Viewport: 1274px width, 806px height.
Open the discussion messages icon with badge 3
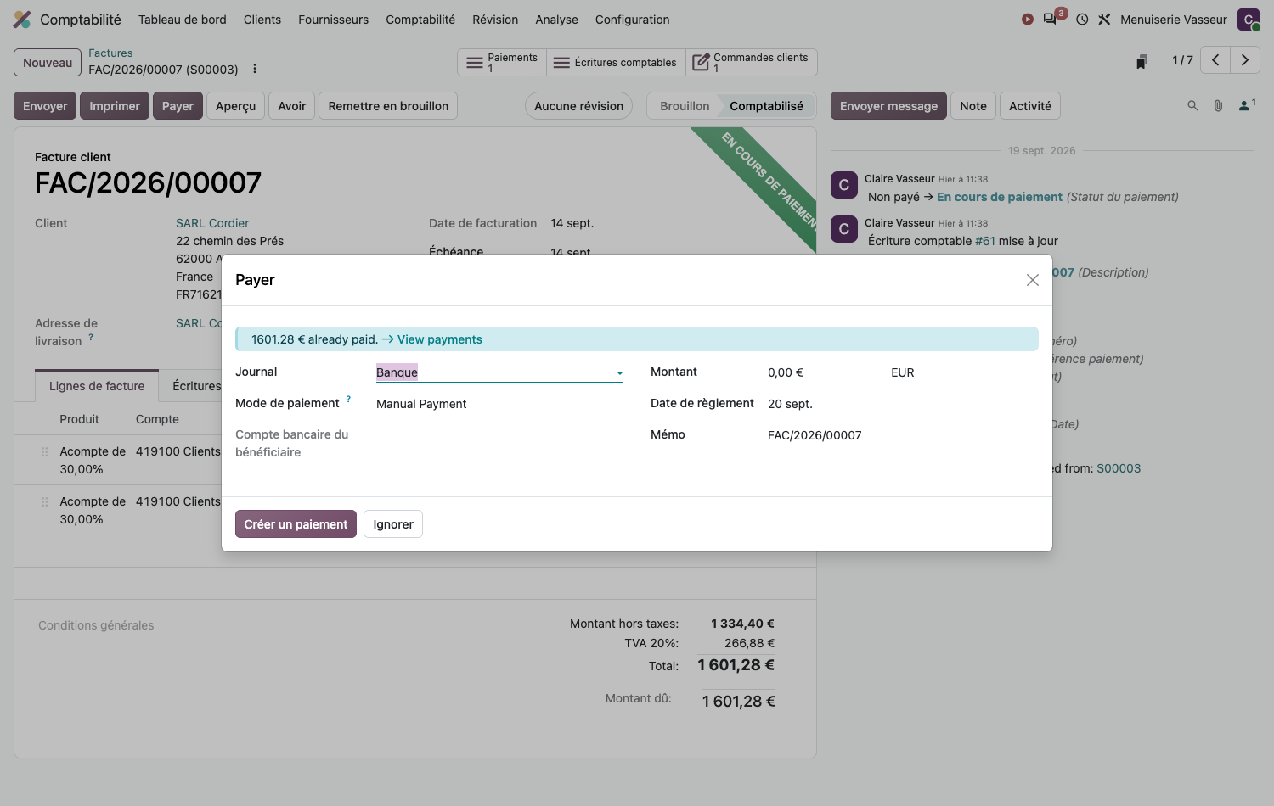pyautogui.click(x=1051, y=19)
